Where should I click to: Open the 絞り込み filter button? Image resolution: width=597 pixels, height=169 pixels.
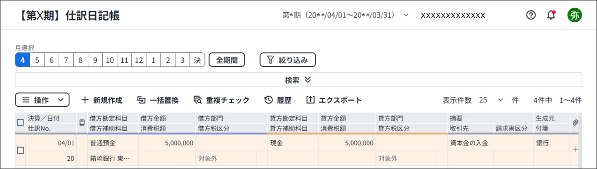[288, 60]
